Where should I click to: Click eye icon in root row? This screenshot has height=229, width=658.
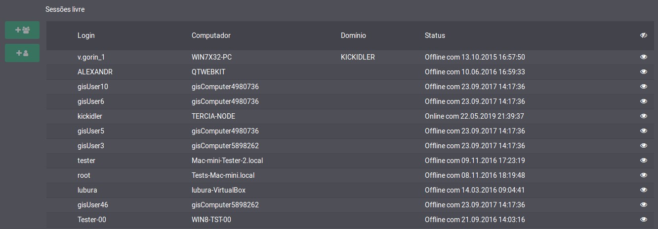(x=643, y=175)
